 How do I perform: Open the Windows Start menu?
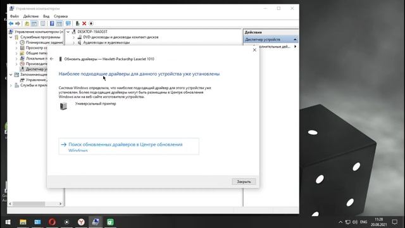[8, 222]
